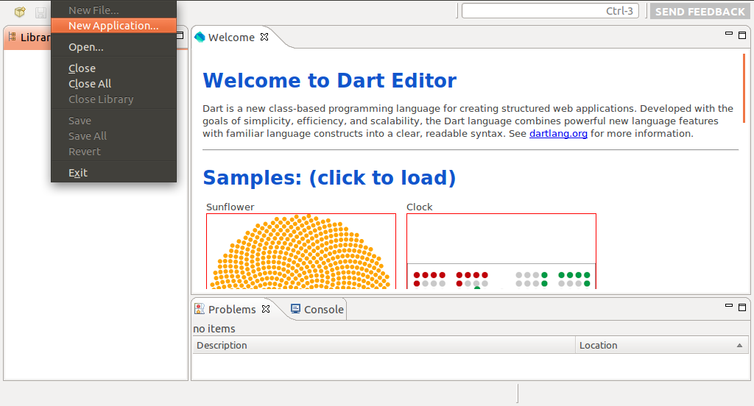Viewport: 754px width, 406px height.
Task: Minimize the Problems panel
Action: (729, 305)
